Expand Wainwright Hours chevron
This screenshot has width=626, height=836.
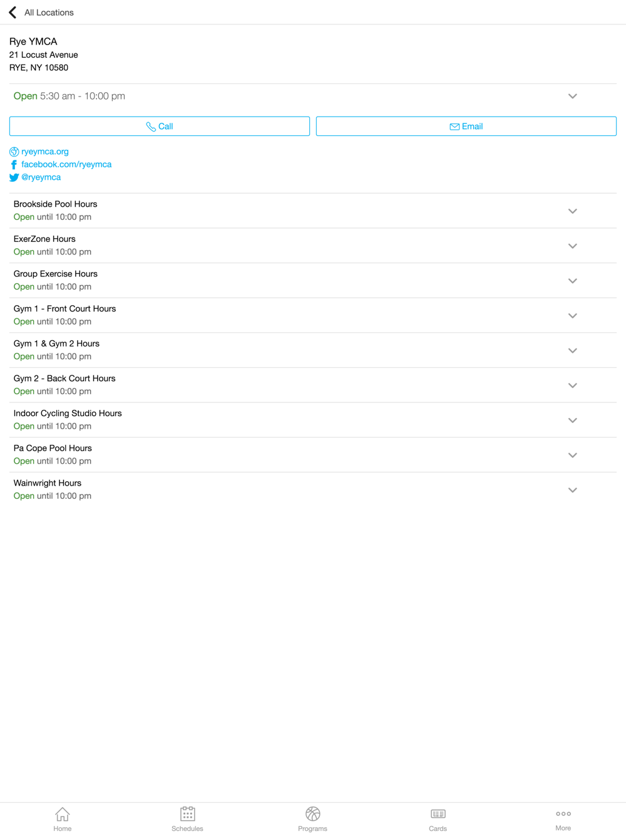click(x=572, y=490)
